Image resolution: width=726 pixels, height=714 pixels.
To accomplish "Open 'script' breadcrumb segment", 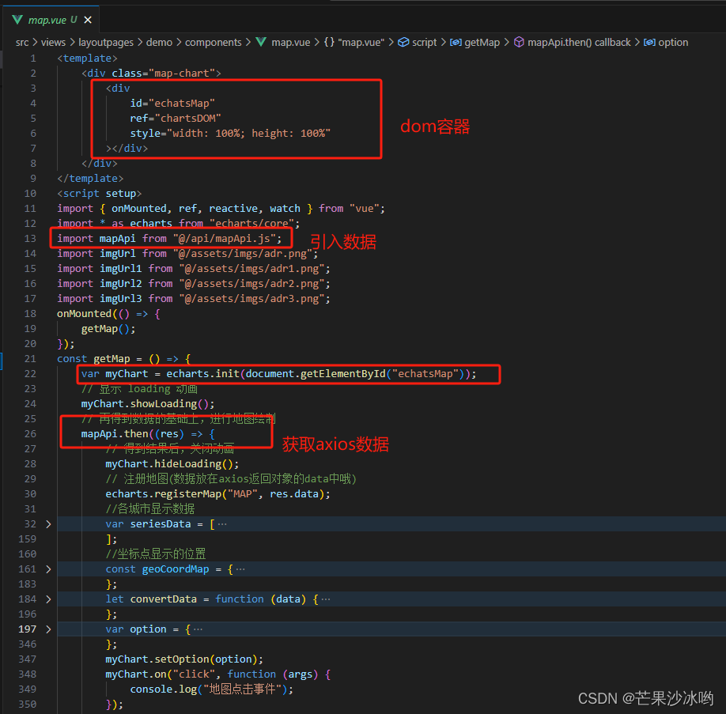I will (424, 42).
